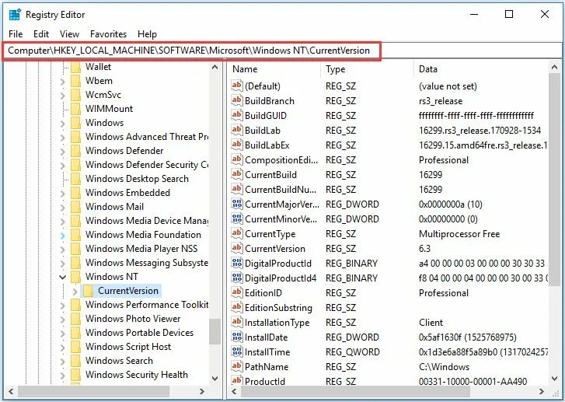
Task: Select the WIMMount key
Action: tap(109, 109)
